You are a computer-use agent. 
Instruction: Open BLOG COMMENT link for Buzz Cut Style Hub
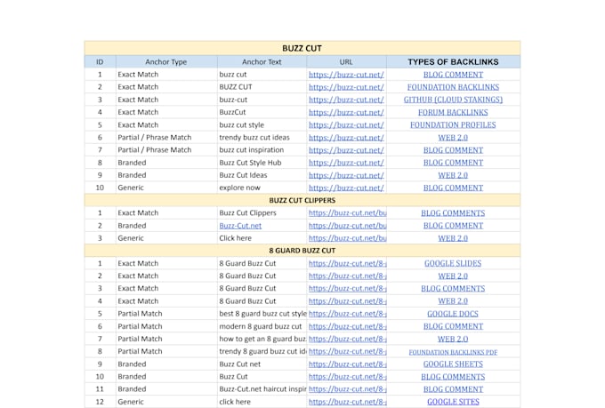tap(453, 163)
